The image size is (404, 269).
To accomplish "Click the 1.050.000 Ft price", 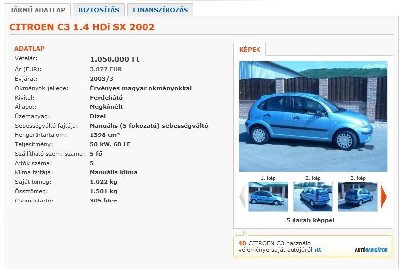I will pyautogui.click(x=114, y=59).
